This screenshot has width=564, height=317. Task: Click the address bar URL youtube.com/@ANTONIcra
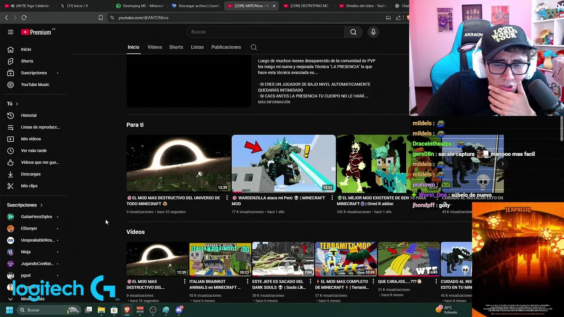click(143, 18)
